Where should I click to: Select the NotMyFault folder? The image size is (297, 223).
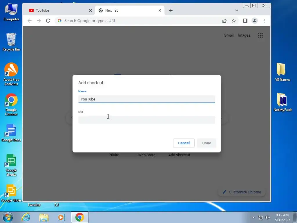[282, 102]
